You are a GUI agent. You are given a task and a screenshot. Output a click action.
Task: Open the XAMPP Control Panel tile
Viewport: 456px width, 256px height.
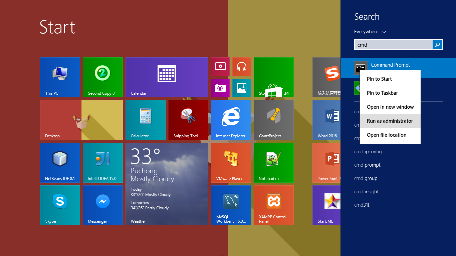(273, 205)
